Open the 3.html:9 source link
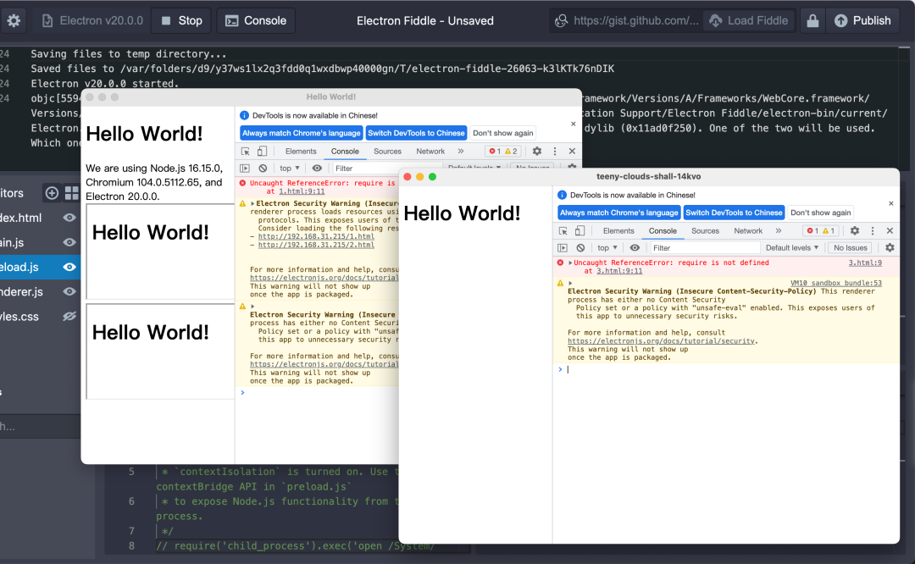This screenshot has height=564, width=915. (865, 263)
